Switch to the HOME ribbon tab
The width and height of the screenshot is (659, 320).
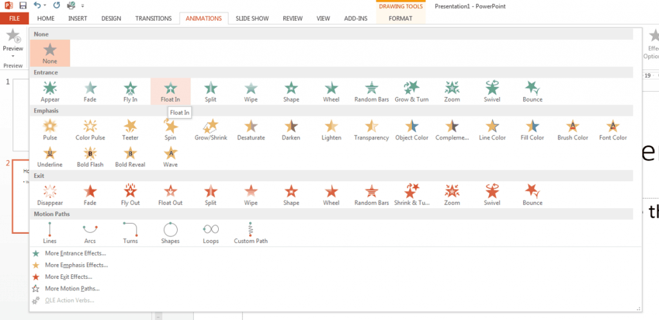(46, 19)
